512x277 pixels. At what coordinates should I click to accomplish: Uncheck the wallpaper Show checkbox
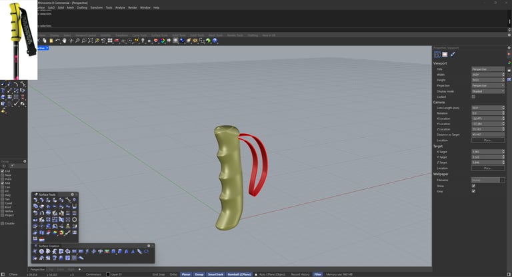tap(473, 186)
